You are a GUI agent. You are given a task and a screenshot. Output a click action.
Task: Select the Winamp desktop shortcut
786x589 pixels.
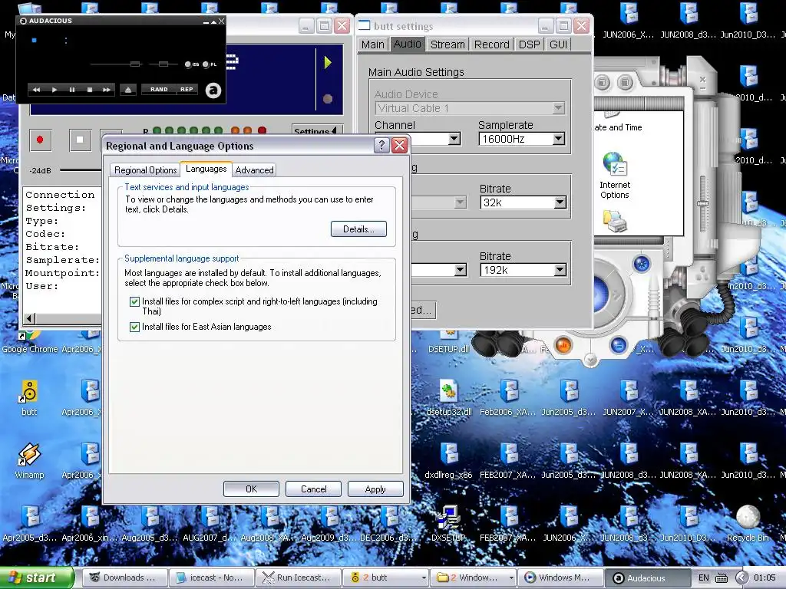29,461
